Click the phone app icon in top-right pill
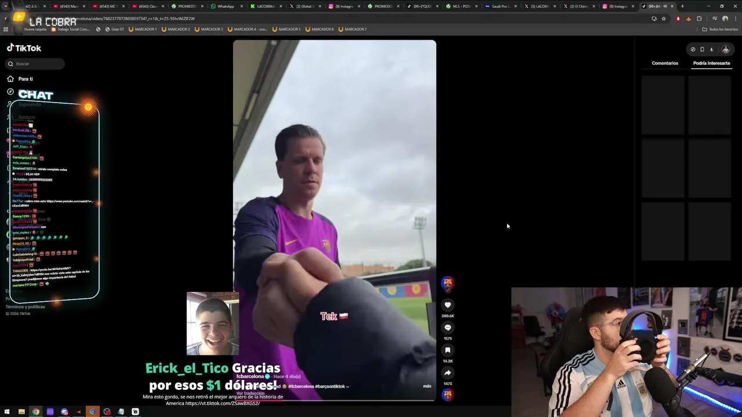This screenshot has height=417, width=742. (702, 49)
